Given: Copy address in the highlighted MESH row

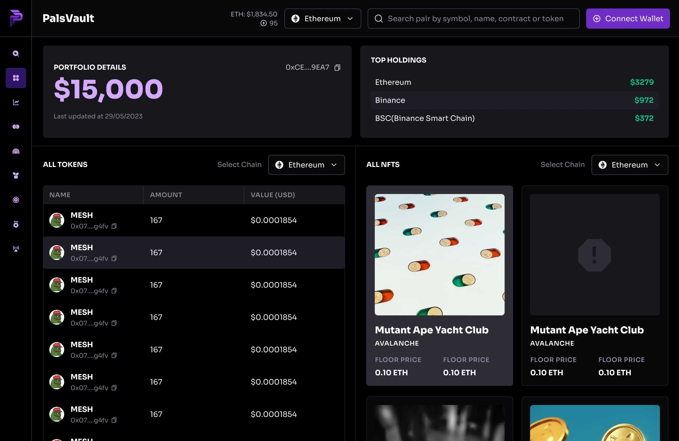Looking at the screenshot, I should (114, 259).
